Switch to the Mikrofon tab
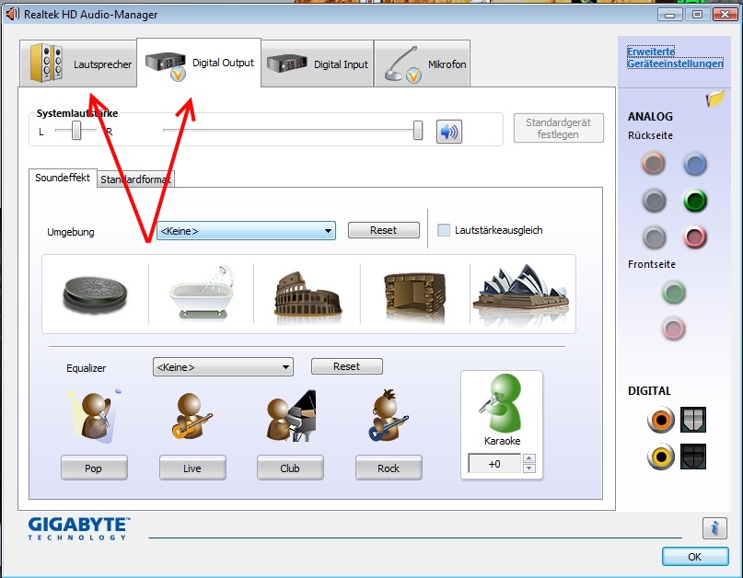Screen dimensions: 743x578 (x=423, y=64)
